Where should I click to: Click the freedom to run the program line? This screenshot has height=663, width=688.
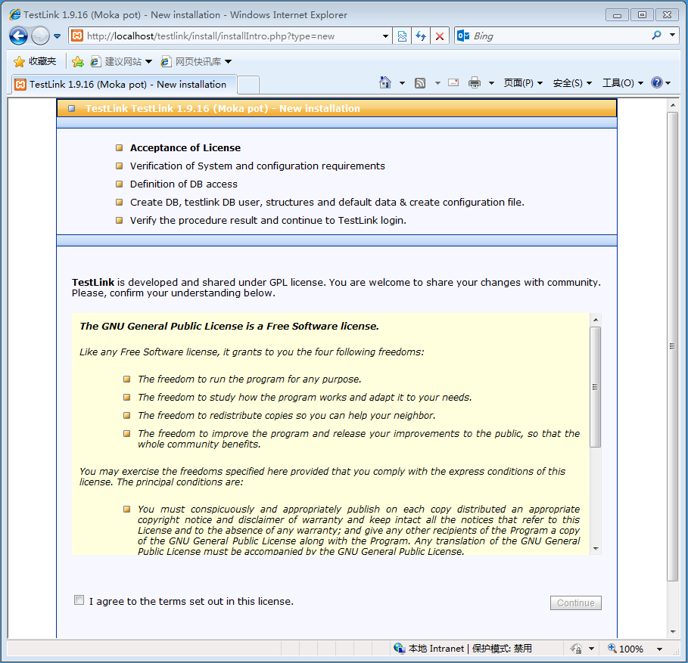249,379
